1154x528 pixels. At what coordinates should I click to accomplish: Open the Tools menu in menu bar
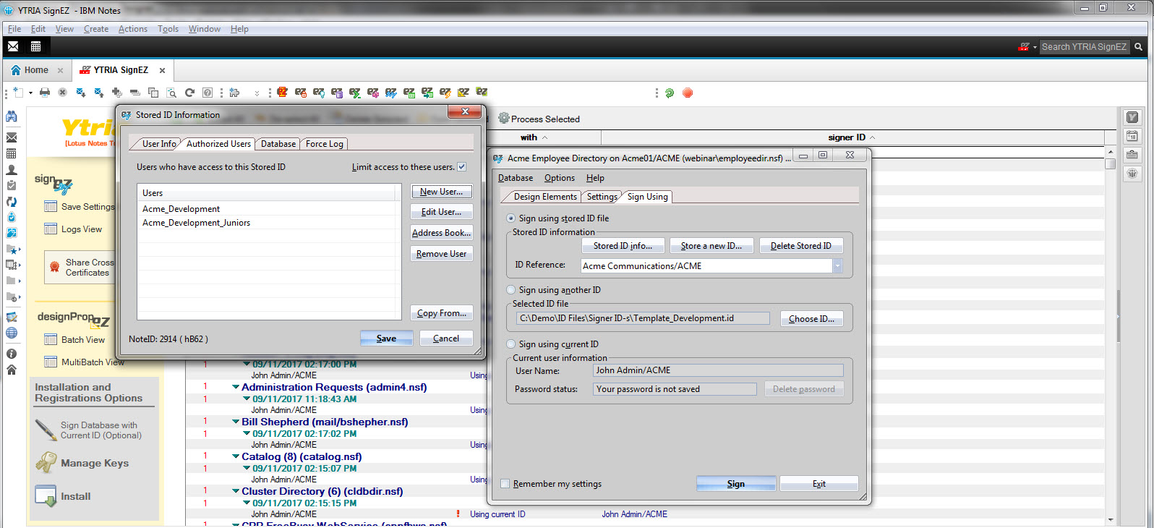tap(168, 29)
